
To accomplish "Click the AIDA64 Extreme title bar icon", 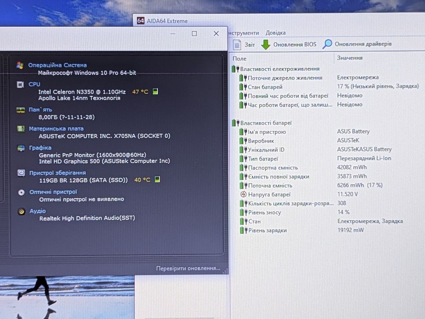I will (x=140, y=21).
